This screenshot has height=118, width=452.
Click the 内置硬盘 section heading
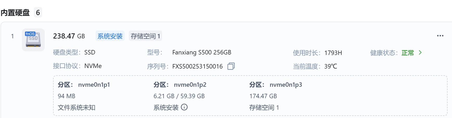click(x=15, y=13)
